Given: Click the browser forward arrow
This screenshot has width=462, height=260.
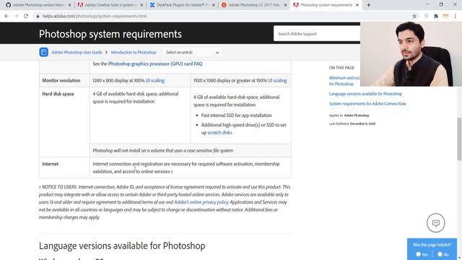Looking at the screenshot, I should [16, 16].
